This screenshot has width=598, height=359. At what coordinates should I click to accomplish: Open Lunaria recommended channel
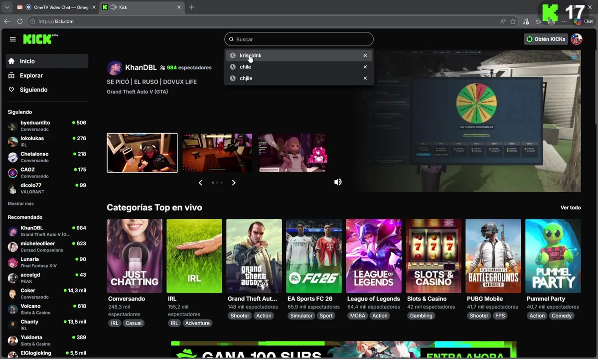47,262
